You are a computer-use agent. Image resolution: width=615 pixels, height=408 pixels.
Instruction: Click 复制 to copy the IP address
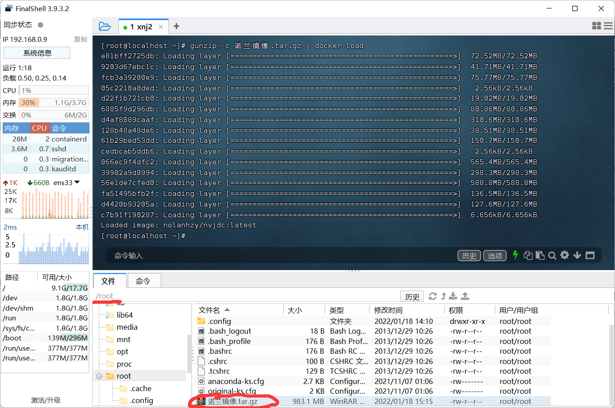[x=80, y=39]
